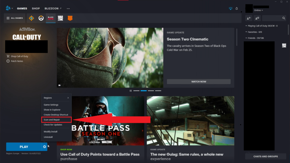Open the Battle.net logo menu

[x=8, y=8]
